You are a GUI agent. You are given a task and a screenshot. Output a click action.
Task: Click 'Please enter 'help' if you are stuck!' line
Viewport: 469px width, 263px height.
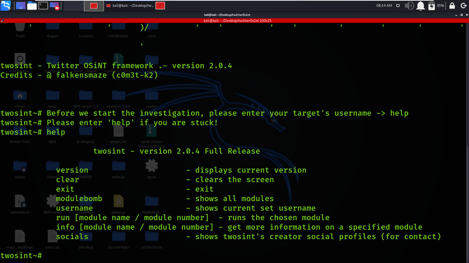tap(109, 123)
